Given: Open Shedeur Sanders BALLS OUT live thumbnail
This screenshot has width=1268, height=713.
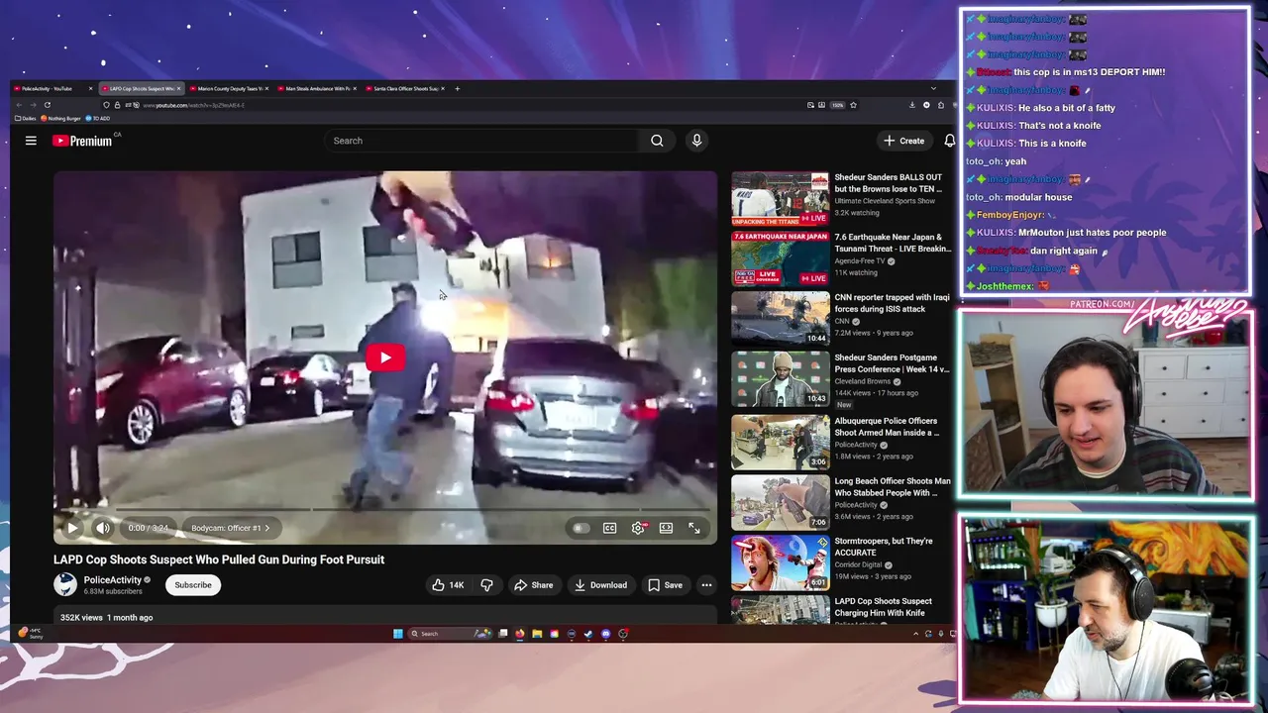Looking at the screenshot, I should pyautogui.click(x=781, y=198).
